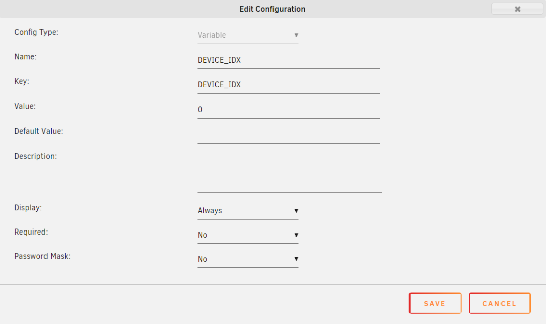Viewport: 546px width, 324px height.
Task: Focus the Description text area
Action: point(289,172)
